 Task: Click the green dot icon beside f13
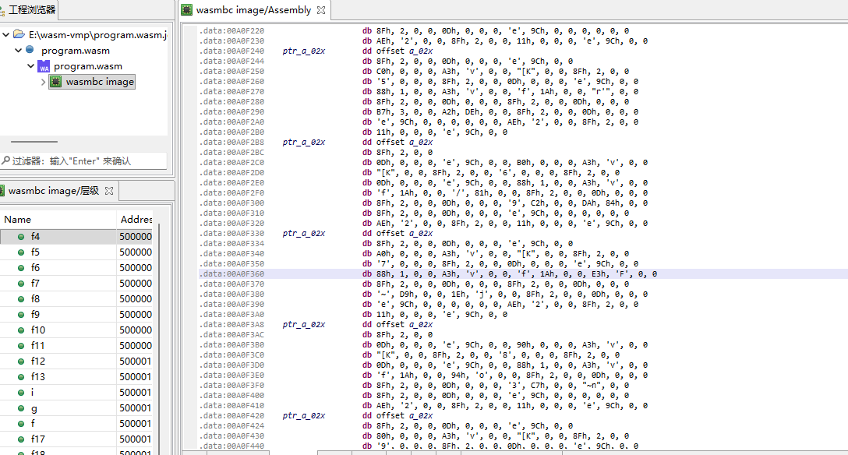click(21, 376)
